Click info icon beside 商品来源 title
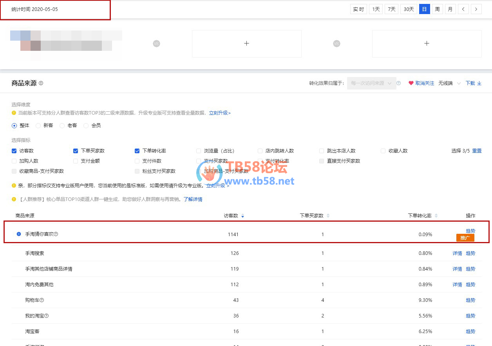Screen dimensions: 492x346 (x=41, y=83)
